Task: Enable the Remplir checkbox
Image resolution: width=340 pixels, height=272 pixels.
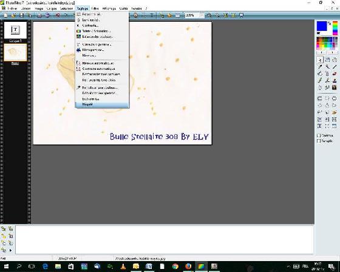Action: tap(319, 141)
